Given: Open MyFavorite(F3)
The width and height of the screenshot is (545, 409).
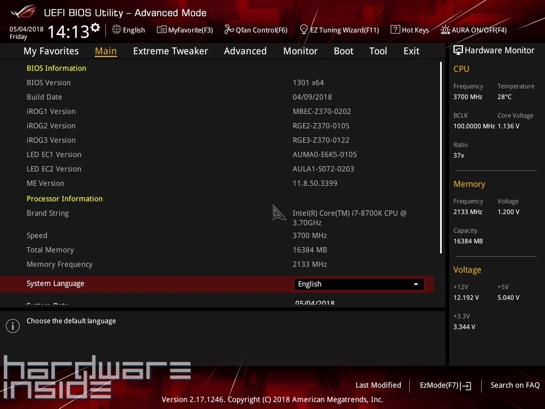Looking at the screenshot, I should 185,30.
